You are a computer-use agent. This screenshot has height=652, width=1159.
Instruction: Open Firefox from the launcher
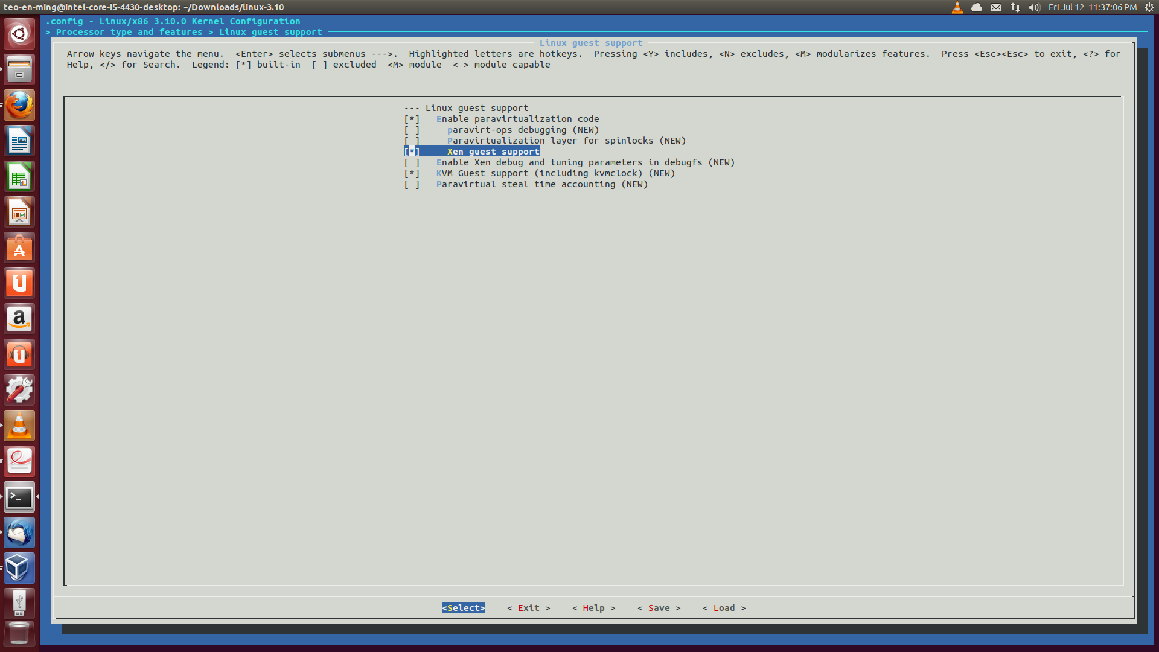pos(19,106)
